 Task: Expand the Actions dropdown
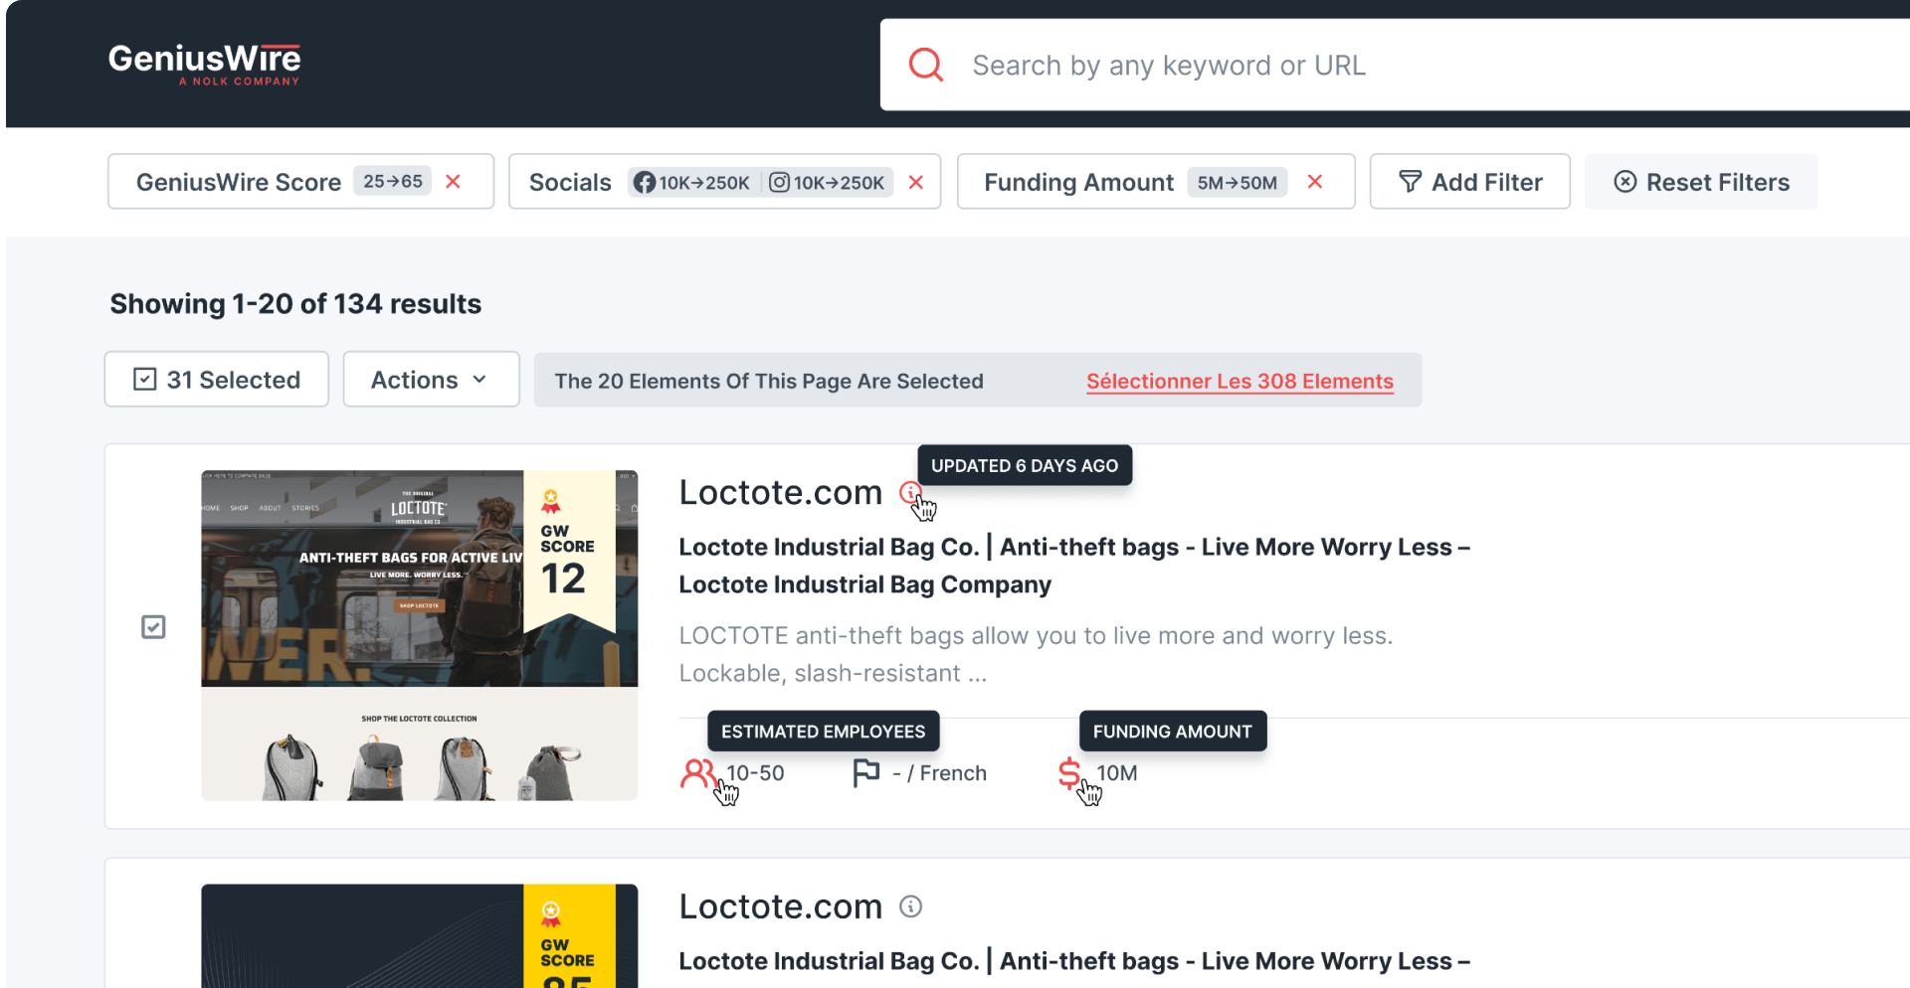pos(431,380)
